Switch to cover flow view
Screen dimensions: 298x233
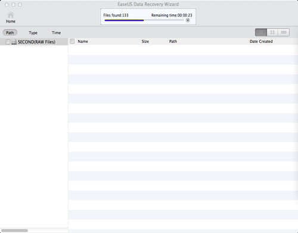[284, 33]
